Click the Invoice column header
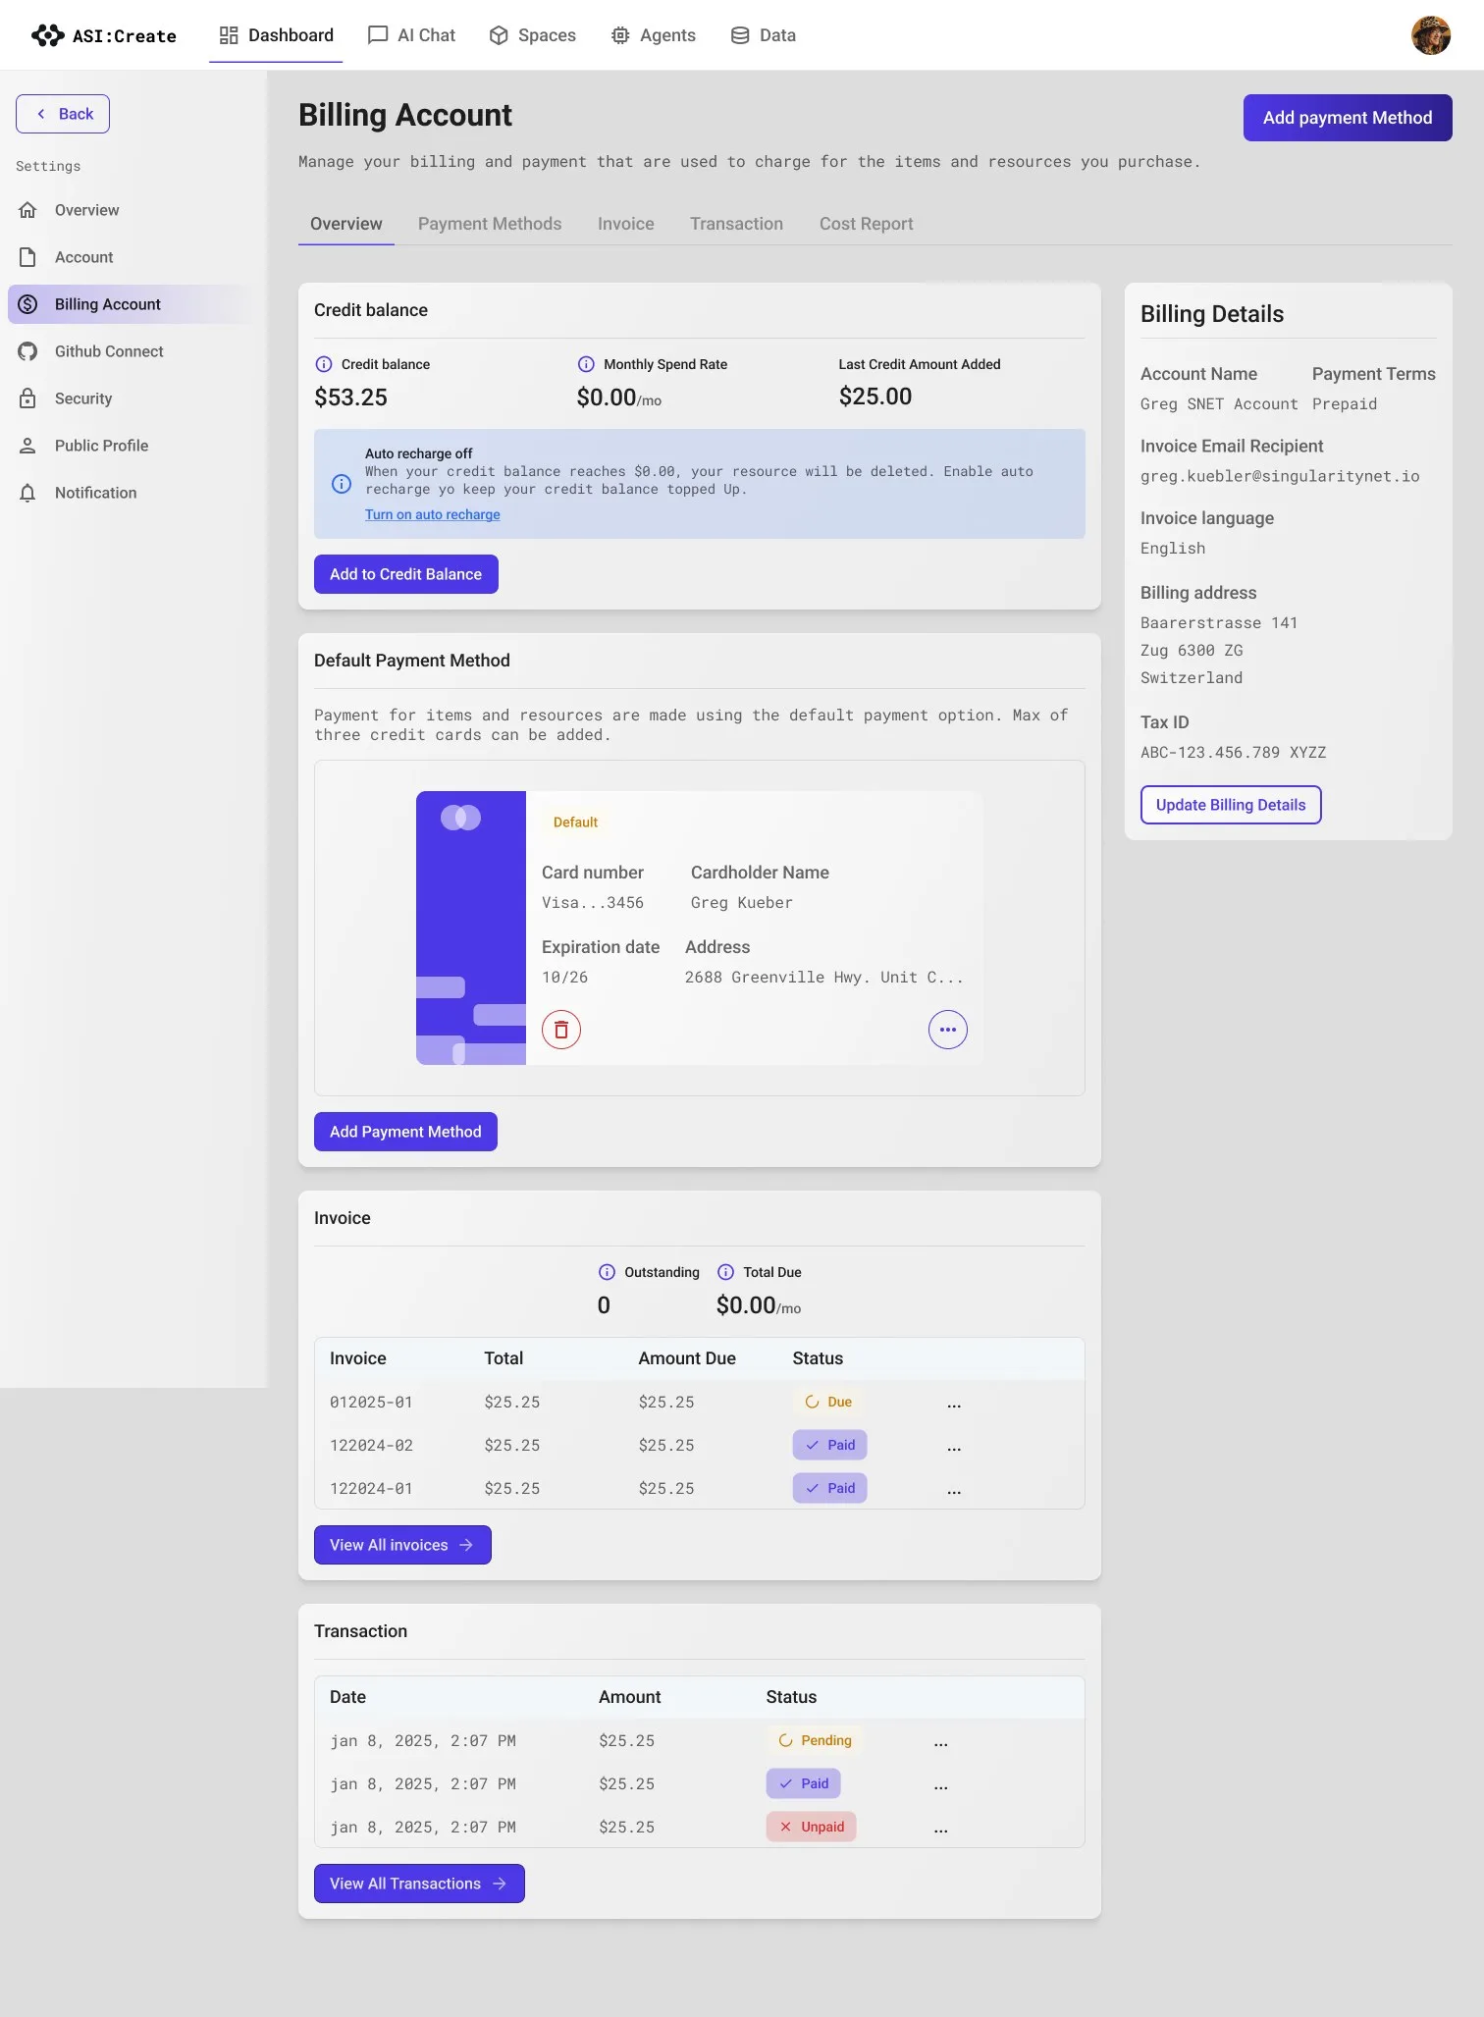Screen dimensions: 1484x2017 [358, 1358]
